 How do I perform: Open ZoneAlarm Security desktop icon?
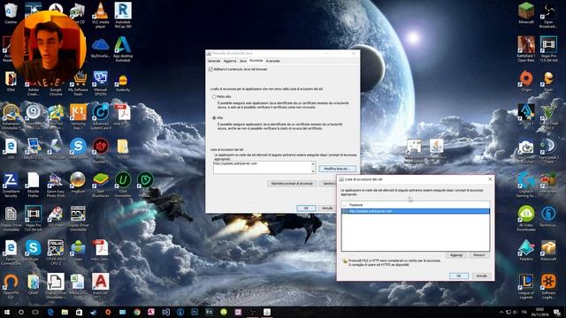(11, 185)
